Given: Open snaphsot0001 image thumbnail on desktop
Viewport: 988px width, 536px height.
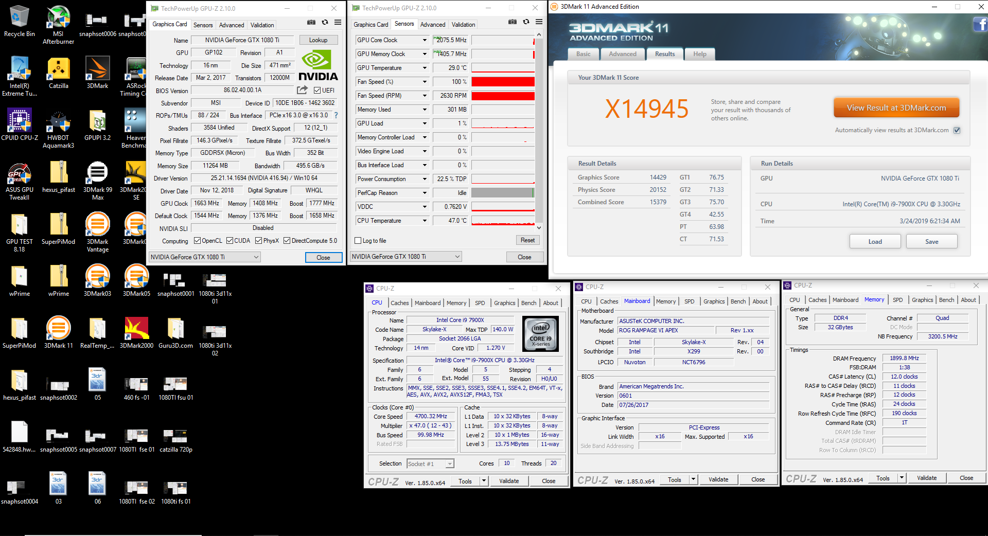Looking at the screenshot, I should [175, 284].
